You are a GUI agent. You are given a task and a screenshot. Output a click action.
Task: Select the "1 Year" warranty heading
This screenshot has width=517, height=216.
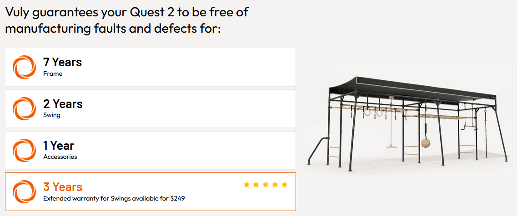pyautogui.click(x=59, y=146)
